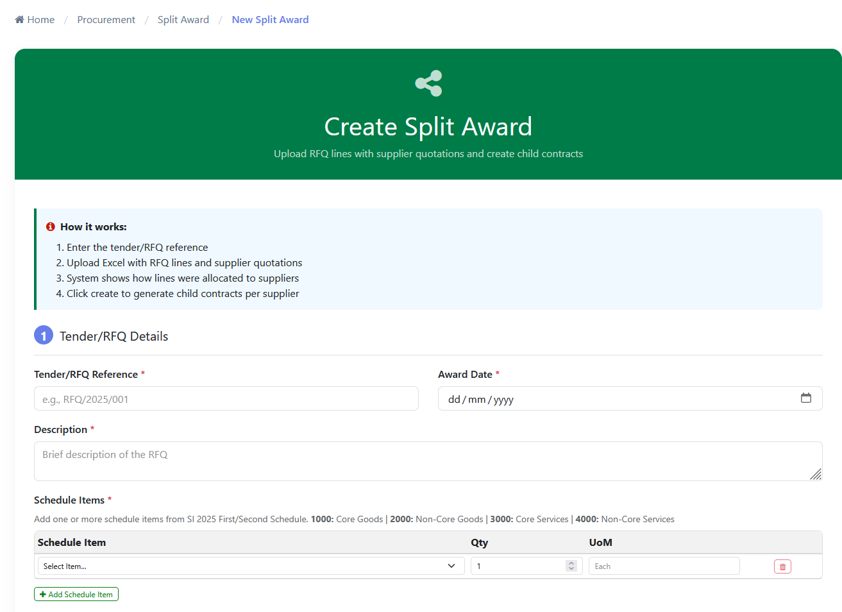
Task: Click the plus icon on Add Schedule Item
Action: point(42,594)
